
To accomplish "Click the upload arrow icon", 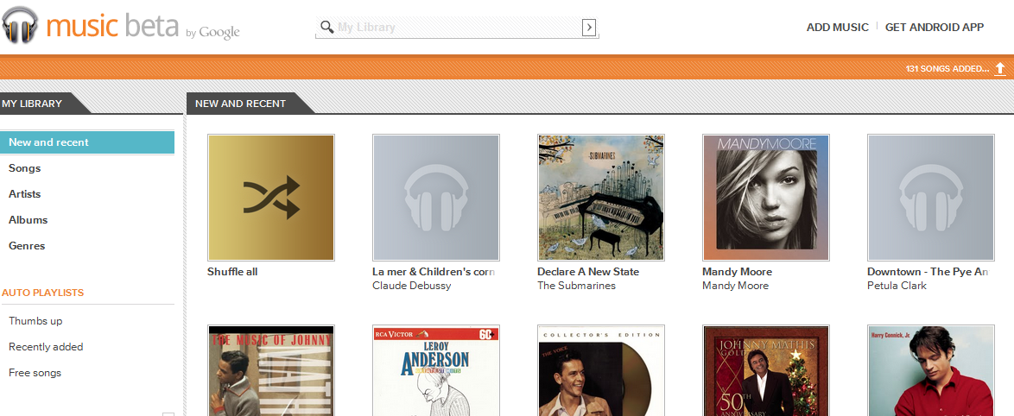I will 1000,68.
